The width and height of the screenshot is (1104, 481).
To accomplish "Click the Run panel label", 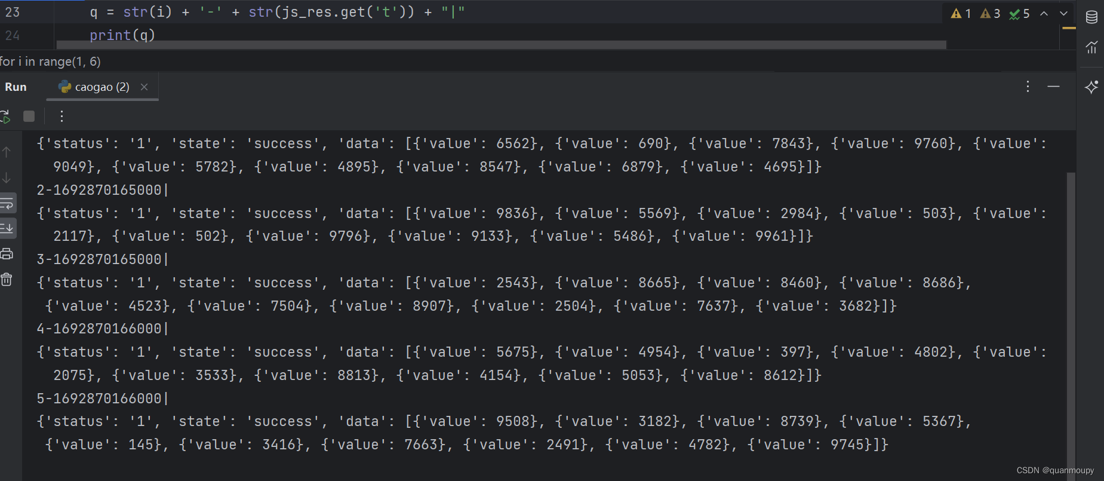I will click(16, 87).
